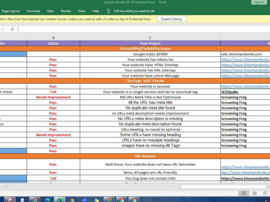Open the Data ribbon tab
This screenshot has width=270, height=202.
[x=50, y=11]
